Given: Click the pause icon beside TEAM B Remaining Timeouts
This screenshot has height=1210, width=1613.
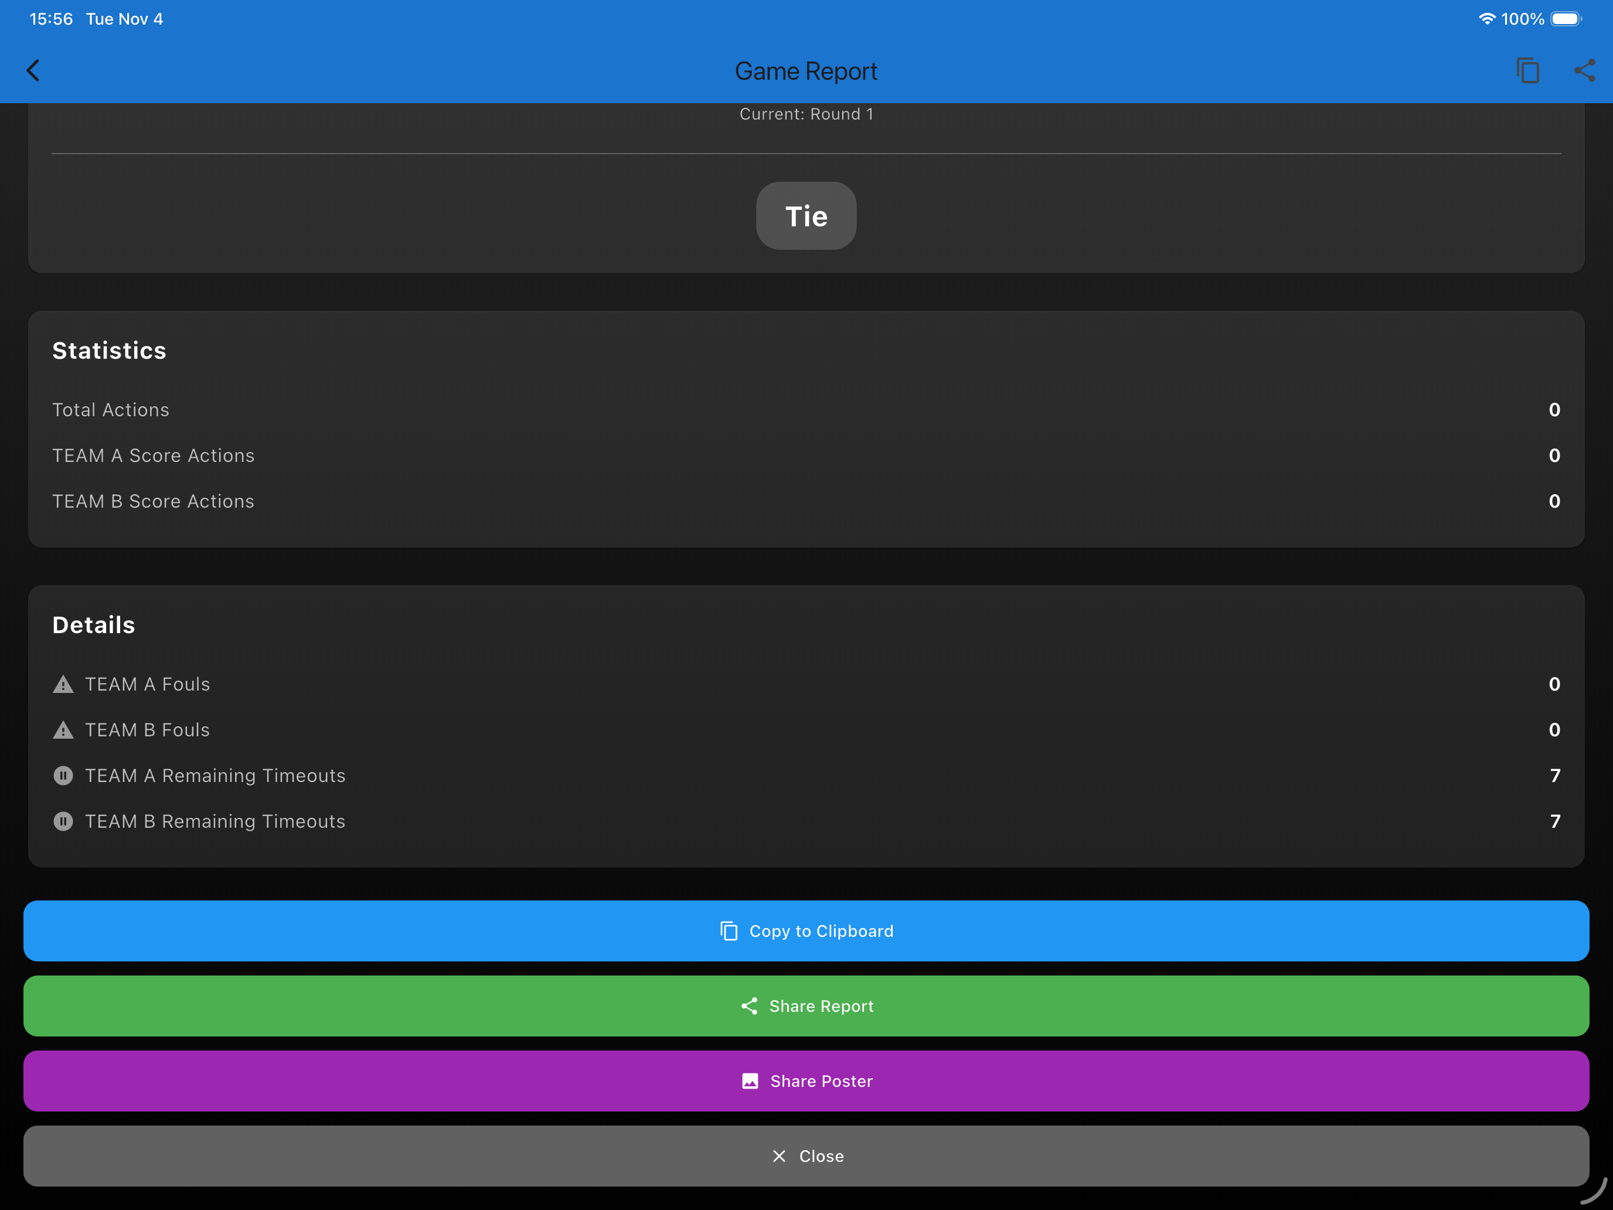Looking at the screenshot, I should pos(63,821).
